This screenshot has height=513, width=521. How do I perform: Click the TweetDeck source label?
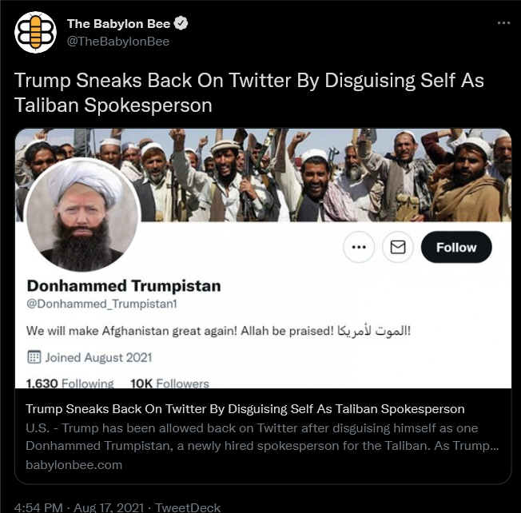point(188,507)
